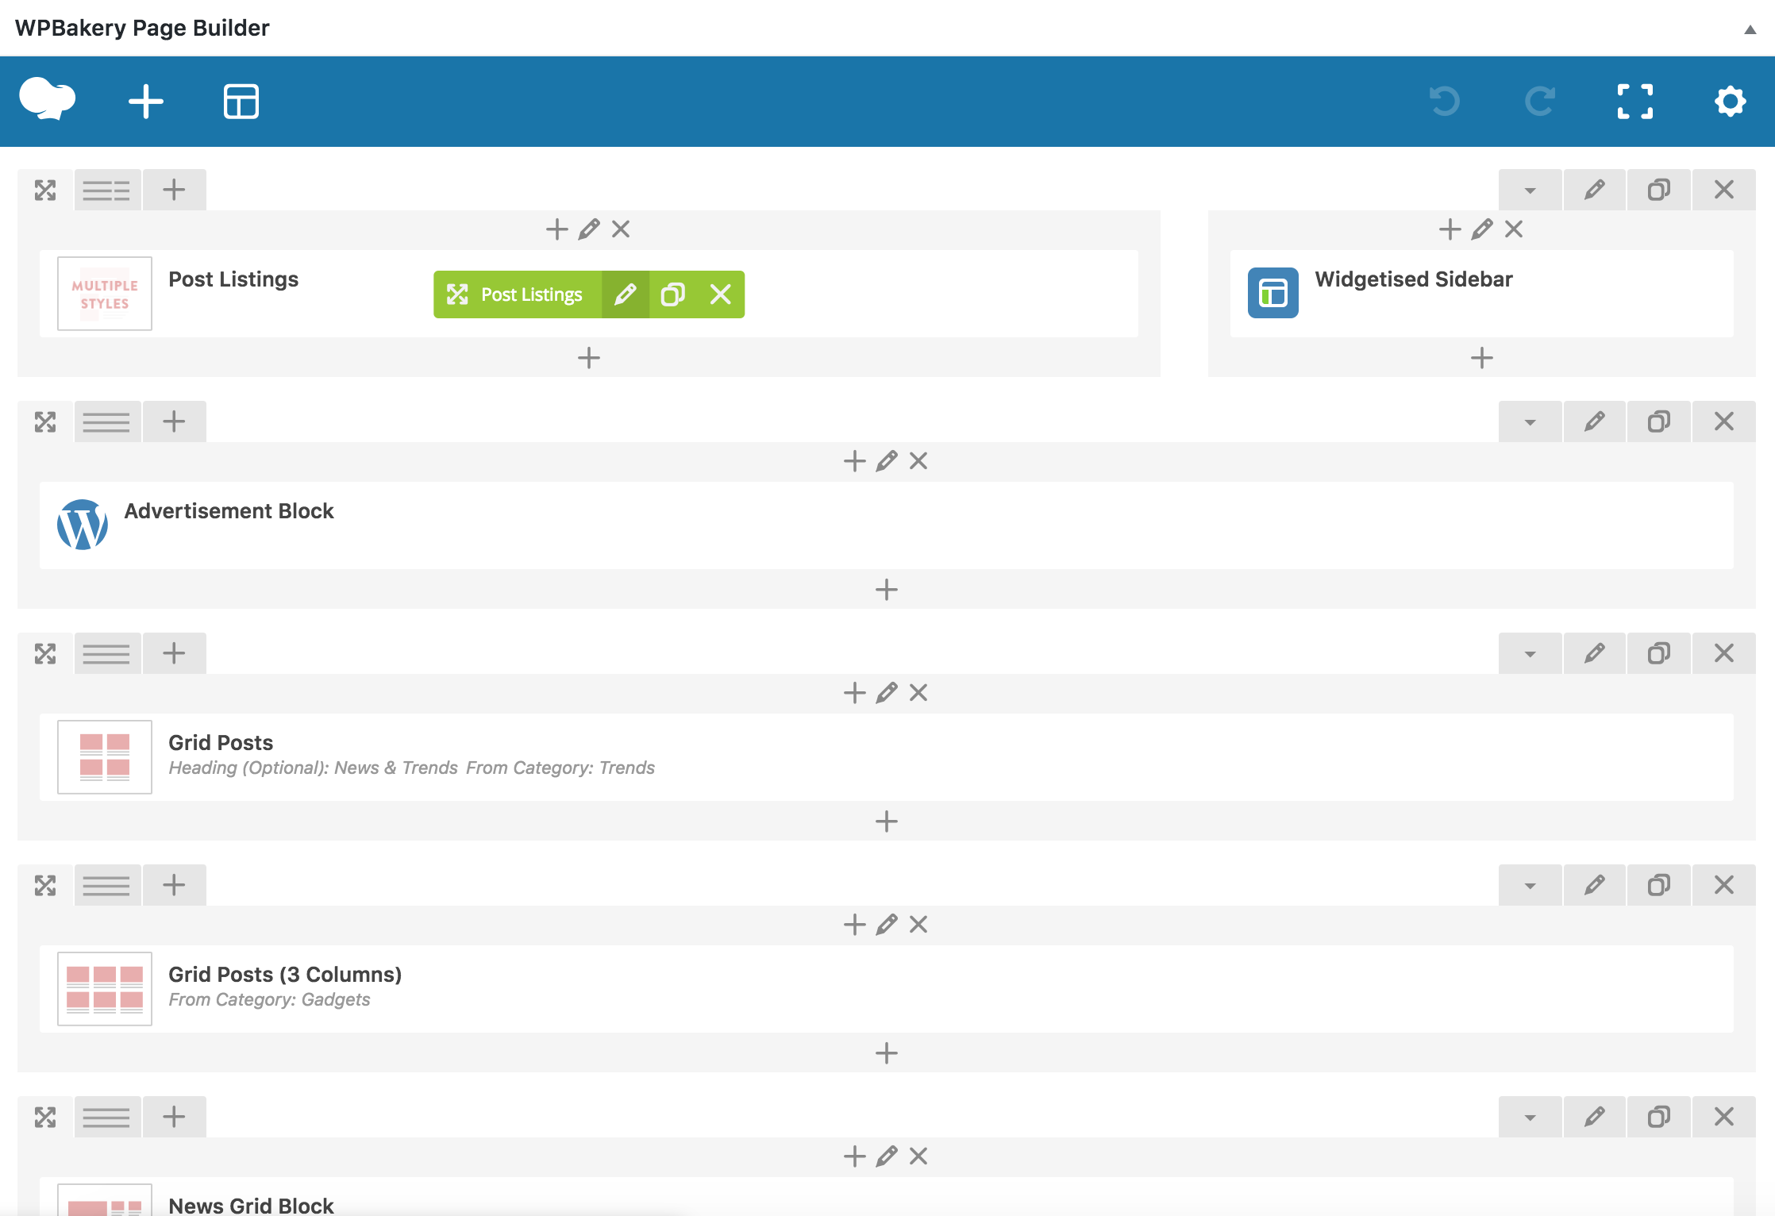1775x1216 pixels.
Task: Click the Undo icon
Action: point(1445,102)
